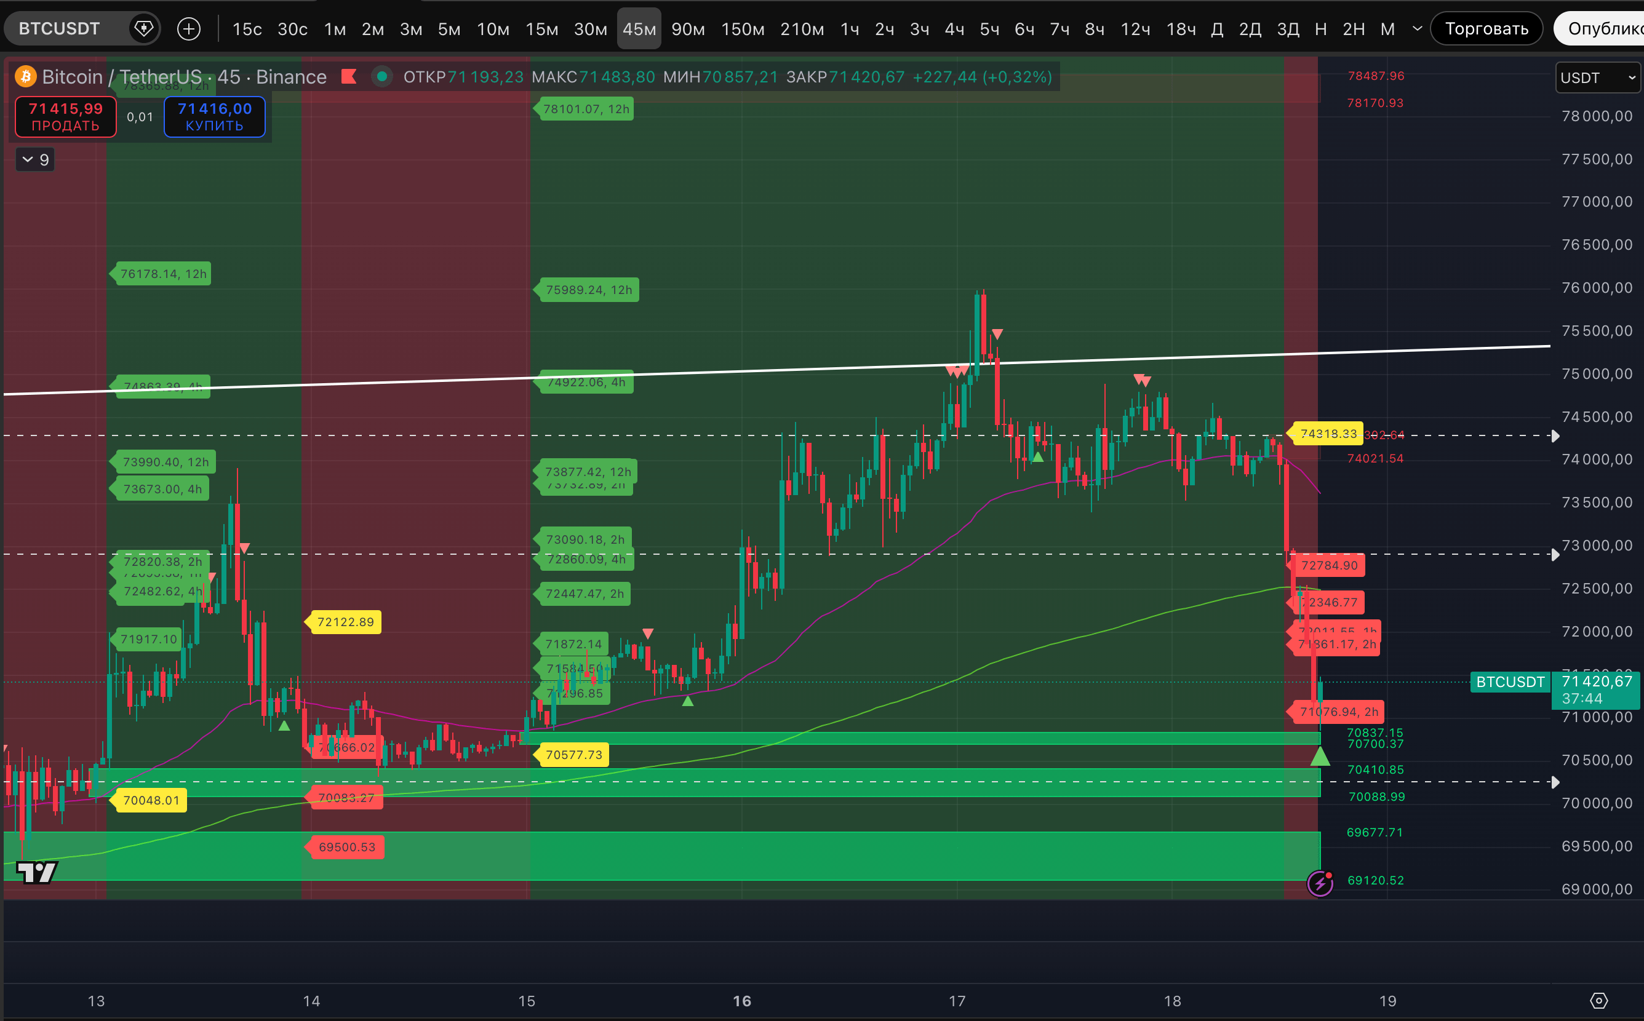Viewport: 1644px width, 1021px height.
Task: Click the red flag icon by Binance
Action: coord(348,77)
